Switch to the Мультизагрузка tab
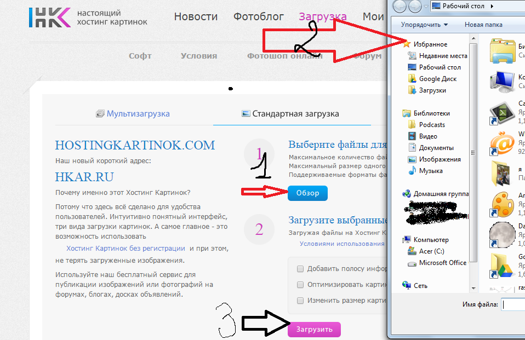Image resolution: width=525 pixels, height=340 pixels. pos(133,114)
